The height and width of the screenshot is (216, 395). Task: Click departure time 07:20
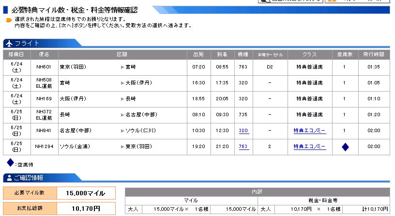198,67
